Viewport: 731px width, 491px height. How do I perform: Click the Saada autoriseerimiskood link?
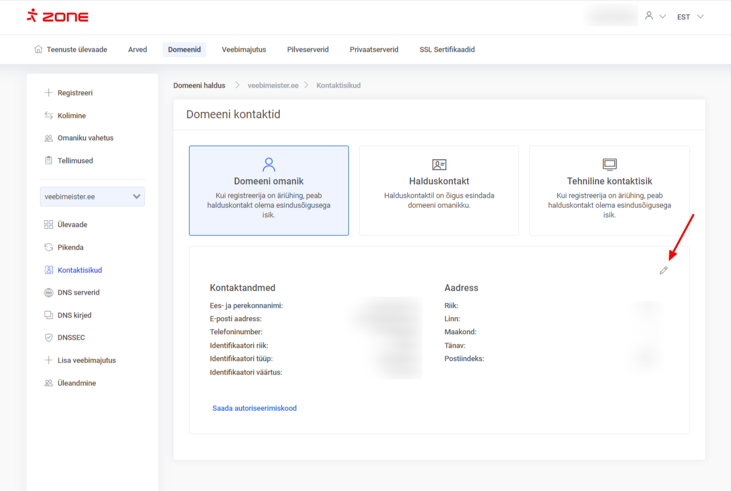[x=254, y=408]
